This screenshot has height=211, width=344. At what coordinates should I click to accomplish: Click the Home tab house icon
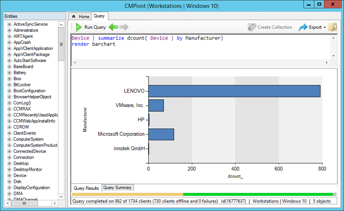click(74, 17)
